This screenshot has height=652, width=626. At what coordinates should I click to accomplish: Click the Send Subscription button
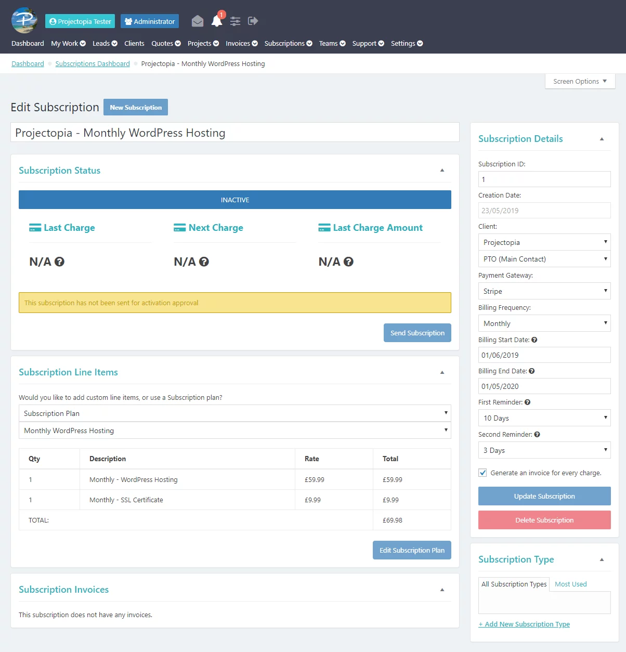(417, 333)
